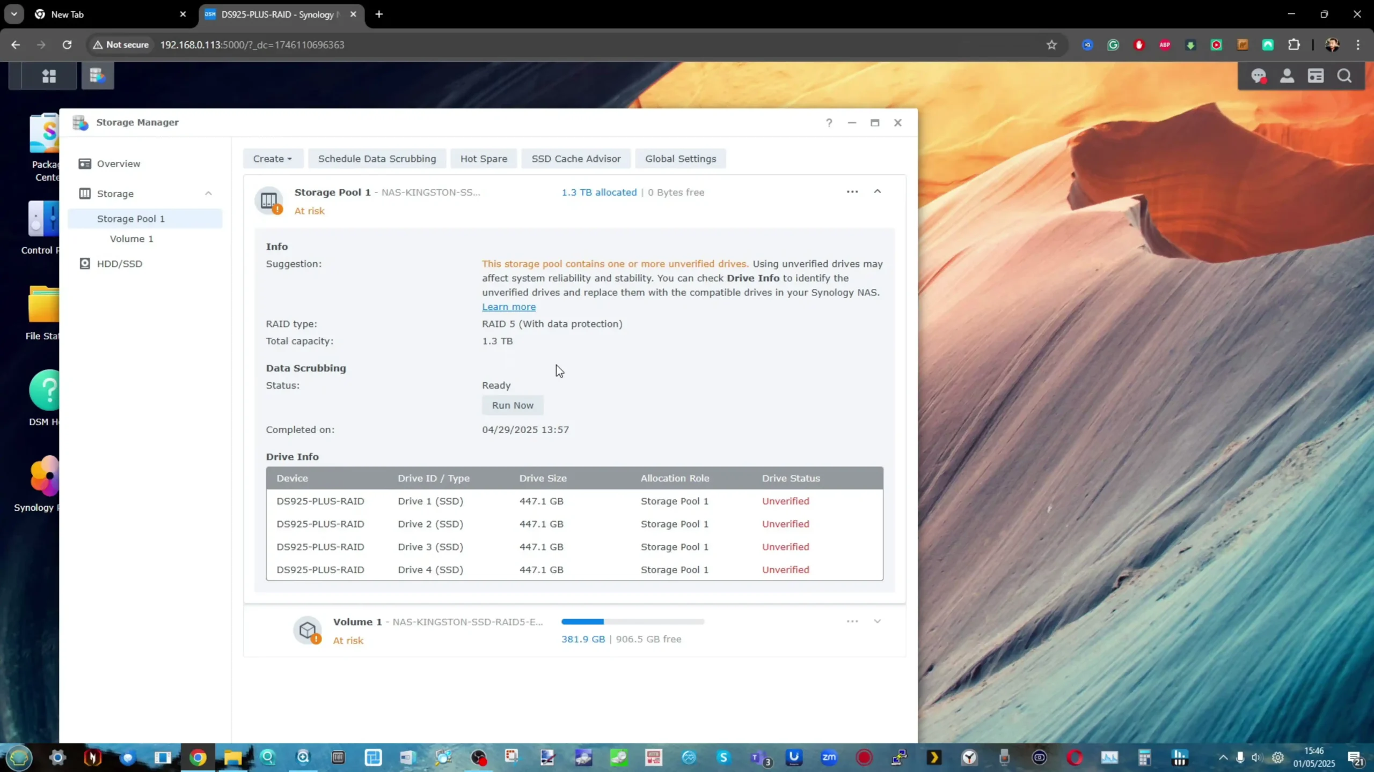The width and height of the screenshot is (1374, 772).
Task: Click the Device column header
Action: [x=292, y=478]
